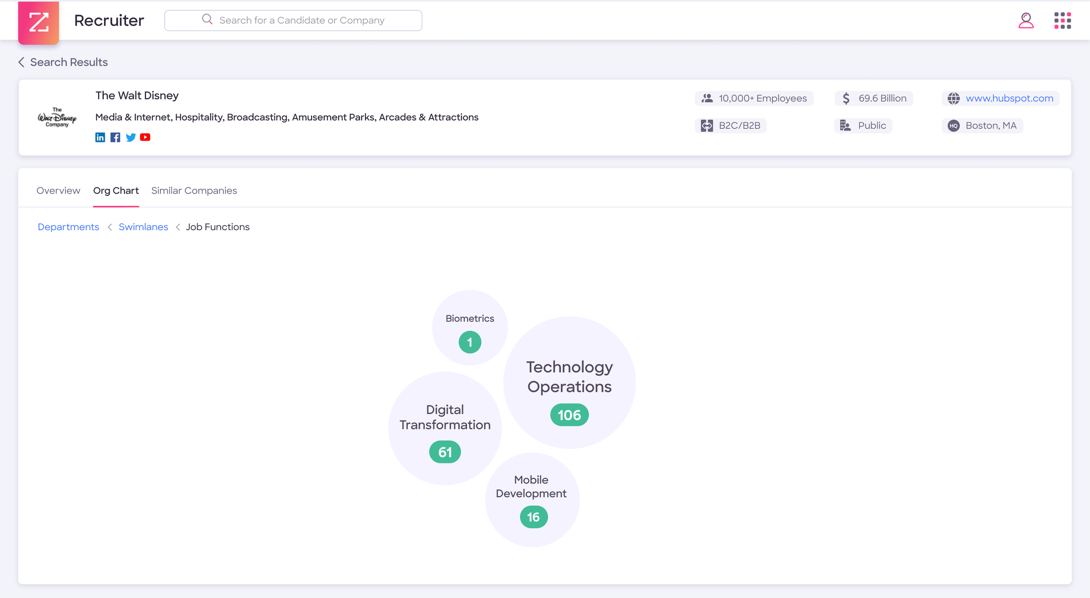
Task: Switch to the Overview tab
Action: [58, 191]
